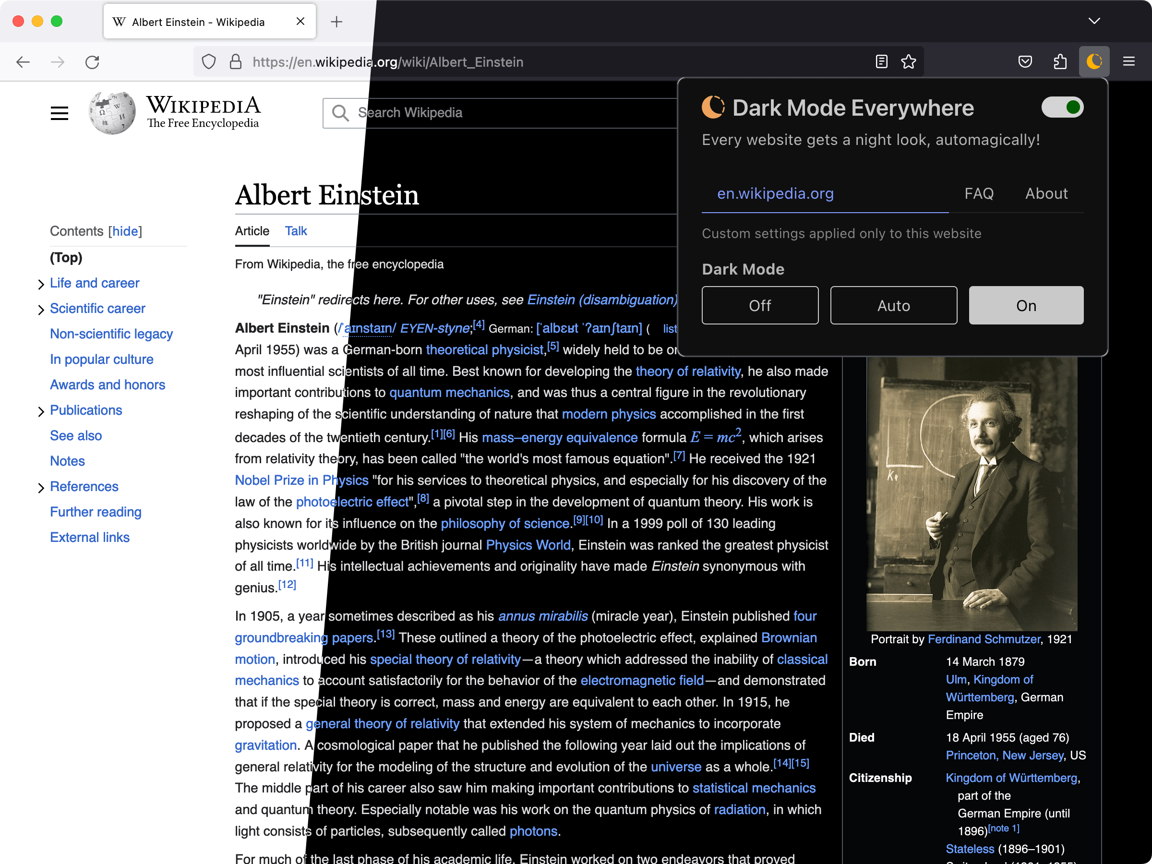Open the list all tabs chevron

pyautogui.click(x=1094, y=21)
